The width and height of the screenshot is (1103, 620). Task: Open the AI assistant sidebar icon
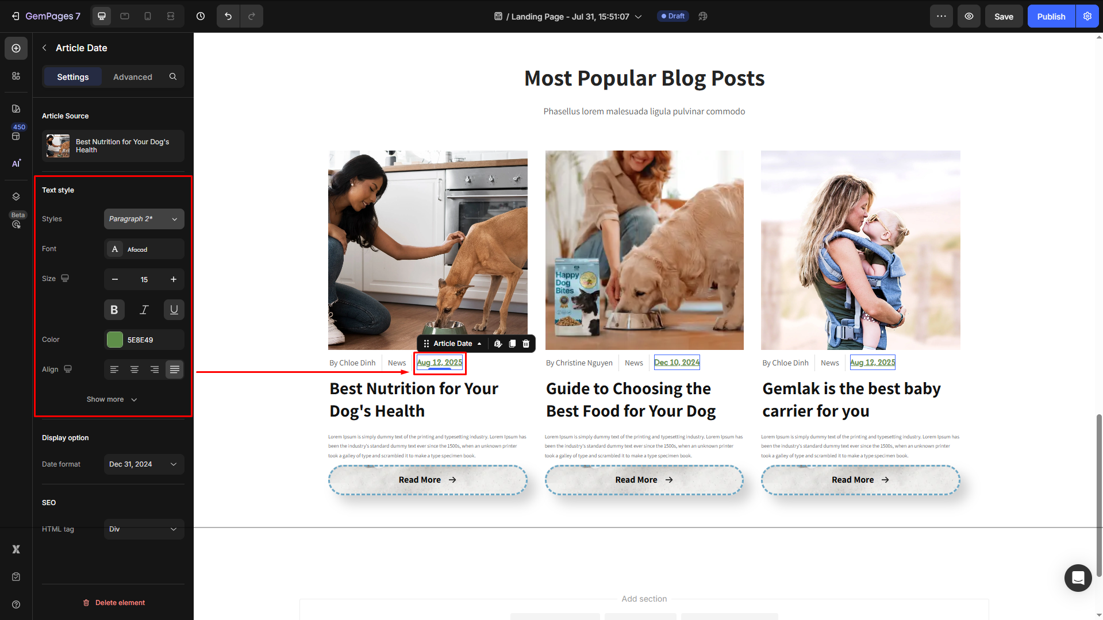coord(16,163)
